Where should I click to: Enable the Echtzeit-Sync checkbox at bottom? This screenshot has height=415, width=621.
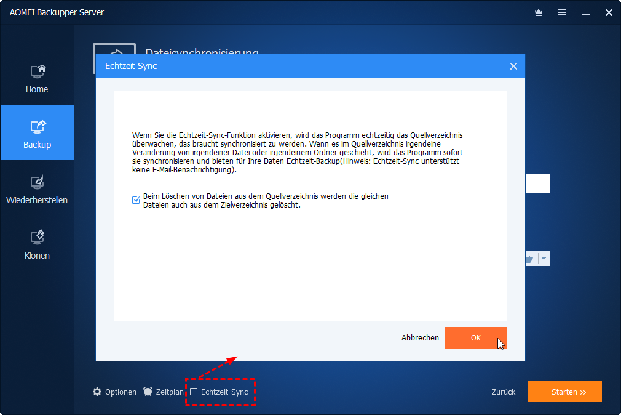tap(194, 392)
